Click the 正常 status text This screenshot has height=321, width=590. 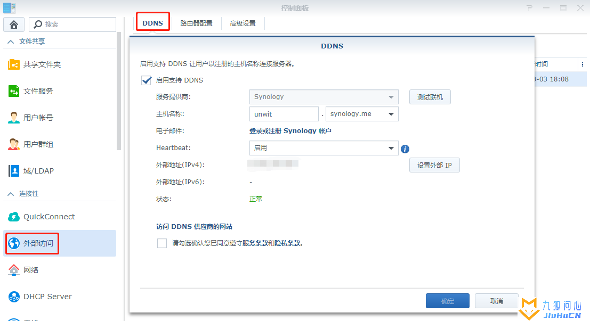(256, 199)
